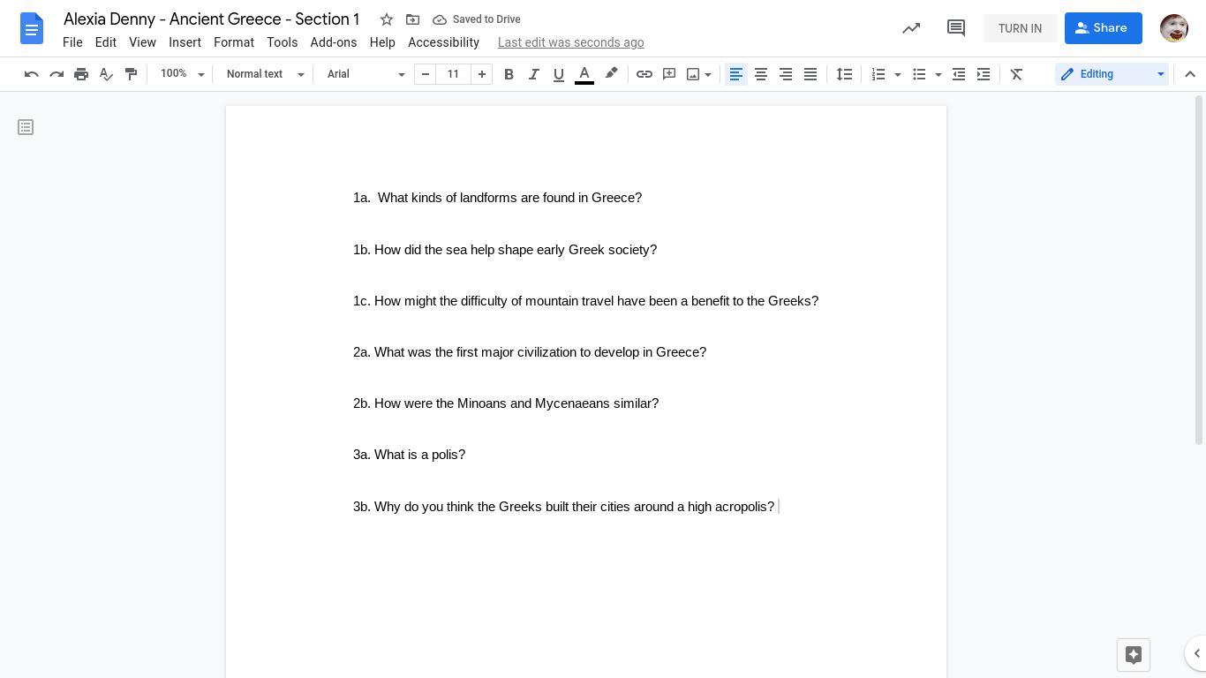Decrease the paragraph indent
1206x678 pixels.
tap(959, 74)
